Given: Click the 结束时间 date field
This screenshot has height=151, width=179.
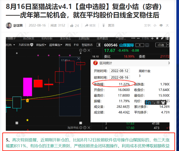Looking at the screenshot, I should [120, 77].
